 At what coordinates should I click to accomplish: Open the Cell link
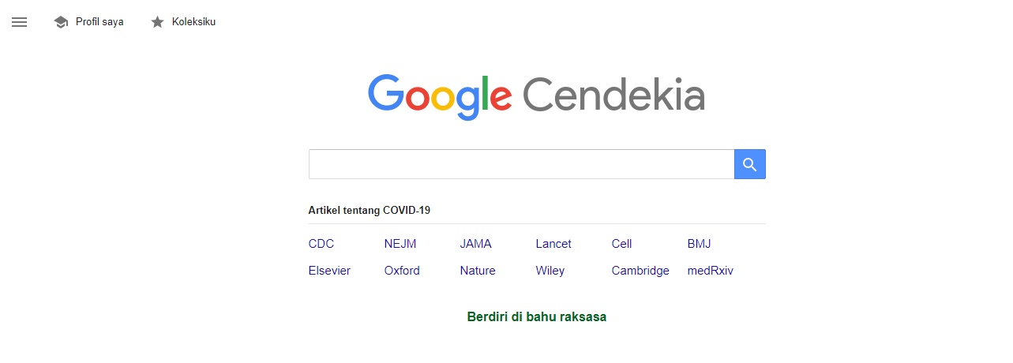622,244
